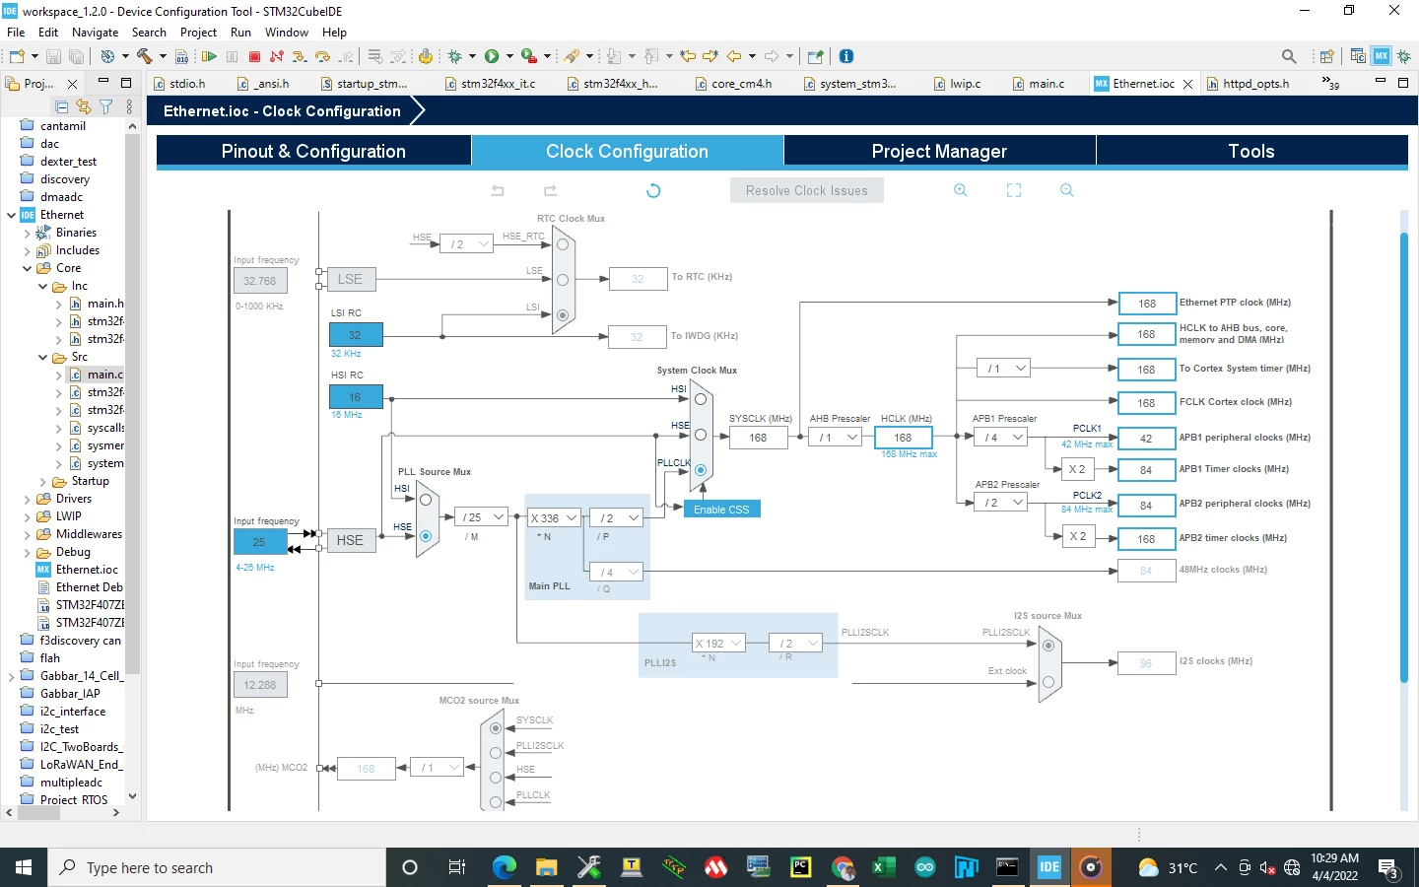
Task: Select LSI in RTC Clock Mux
Action: pos(563,315)
